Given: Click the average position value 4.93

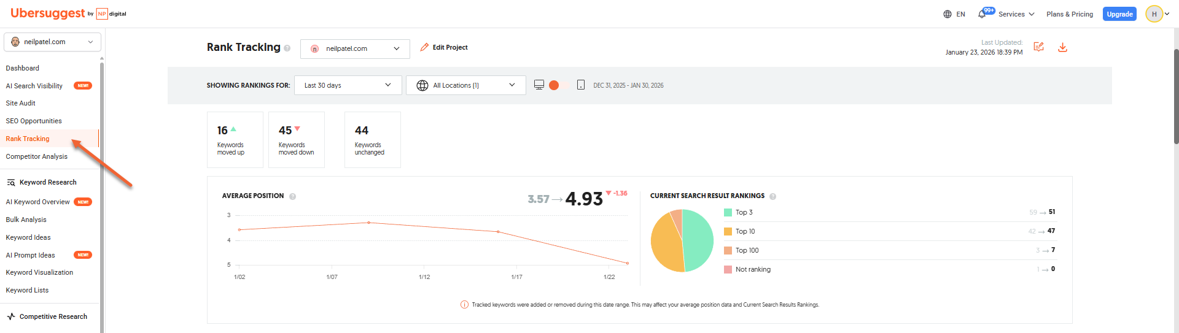Looking at the screenshot, I should [584, 199].
